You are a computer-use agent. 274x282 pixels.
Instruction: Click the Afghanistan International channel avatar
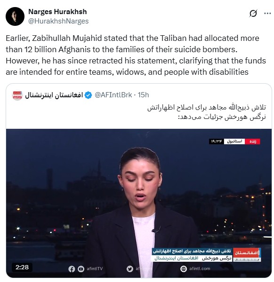point(17,95)
